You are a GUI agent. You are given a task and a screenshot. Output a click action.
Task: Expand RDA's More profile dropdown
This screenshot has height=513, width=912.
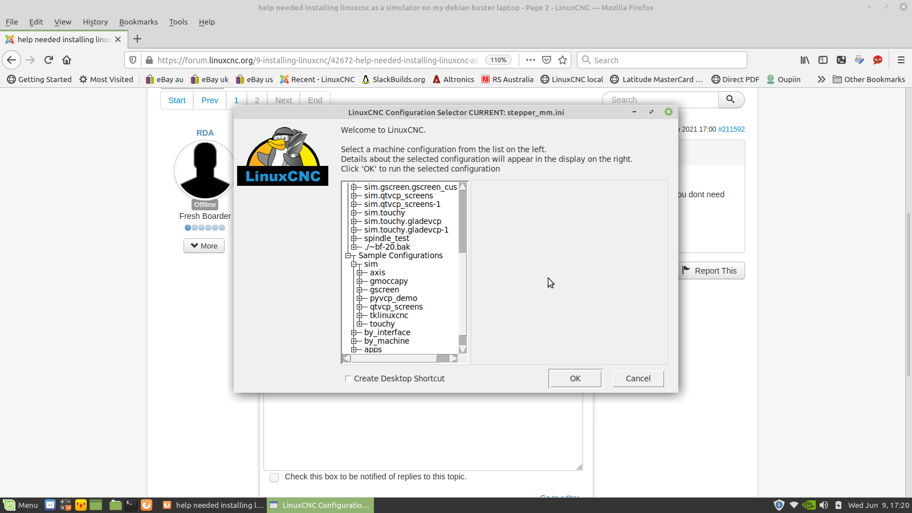point(204,246)
